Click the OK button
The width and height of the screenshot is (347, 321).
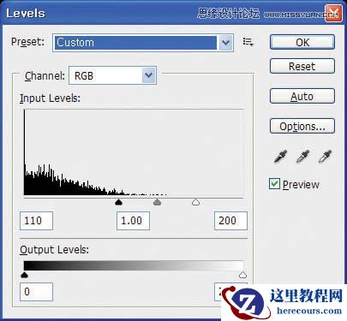302,42
